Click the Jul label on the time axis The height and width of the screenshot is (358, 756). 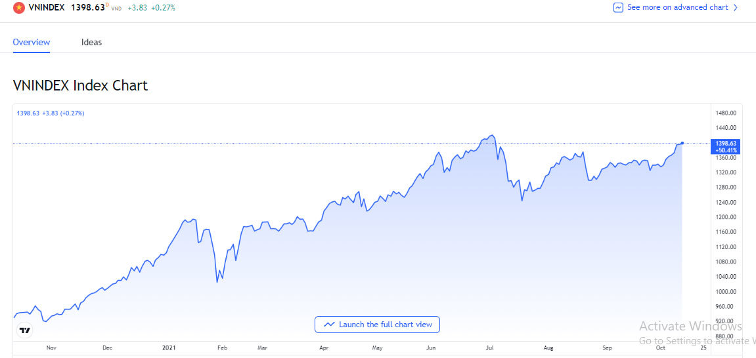pyautogui.click(x=489, y=348)
